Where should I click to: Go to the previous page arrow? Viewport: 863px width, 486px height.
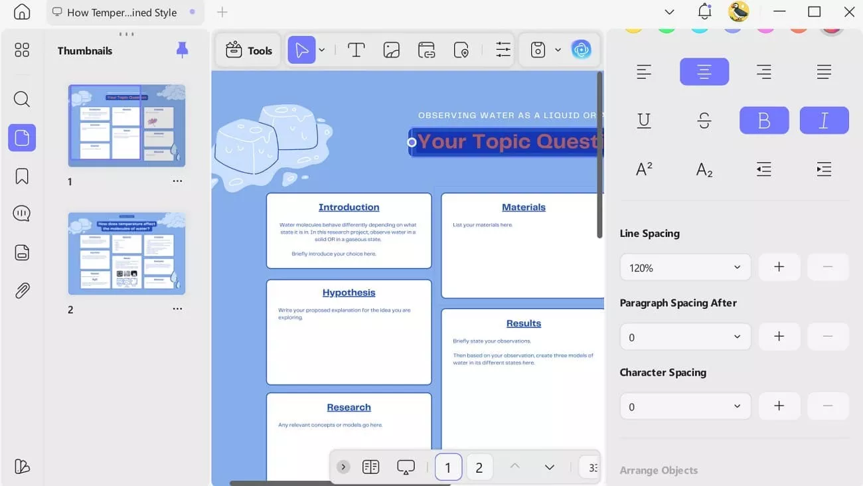[514, 467]
